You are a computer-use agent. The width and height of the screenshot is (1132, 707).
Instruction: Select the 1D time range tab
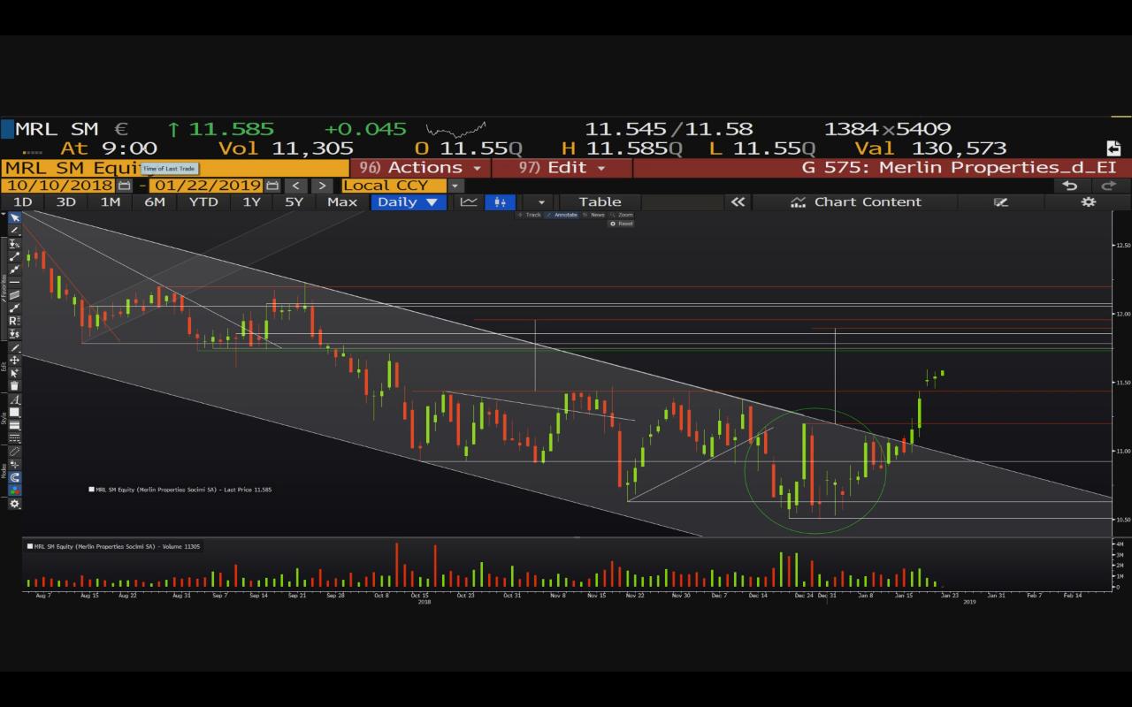pos(22,202)
